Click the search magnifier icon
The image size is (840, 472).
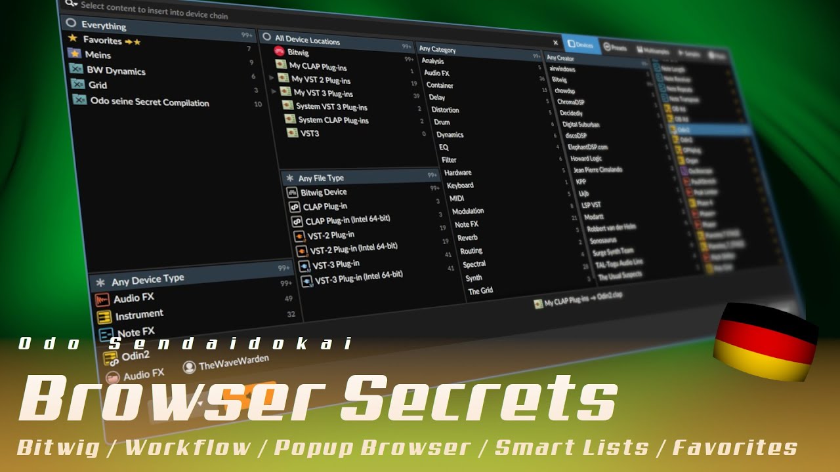pos(69,4)
